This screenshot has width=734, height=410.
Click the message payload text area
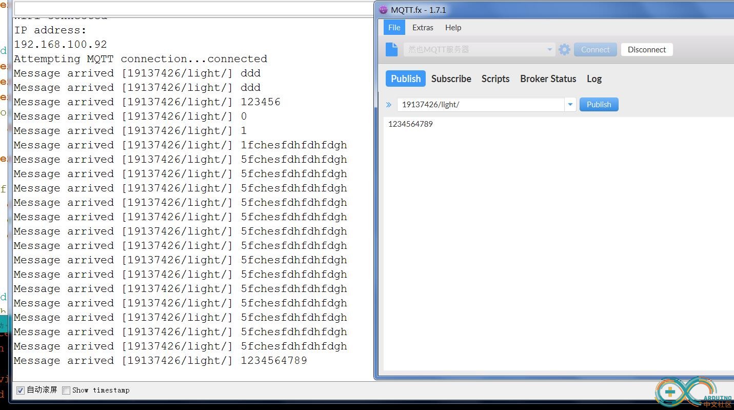point(559,244)
